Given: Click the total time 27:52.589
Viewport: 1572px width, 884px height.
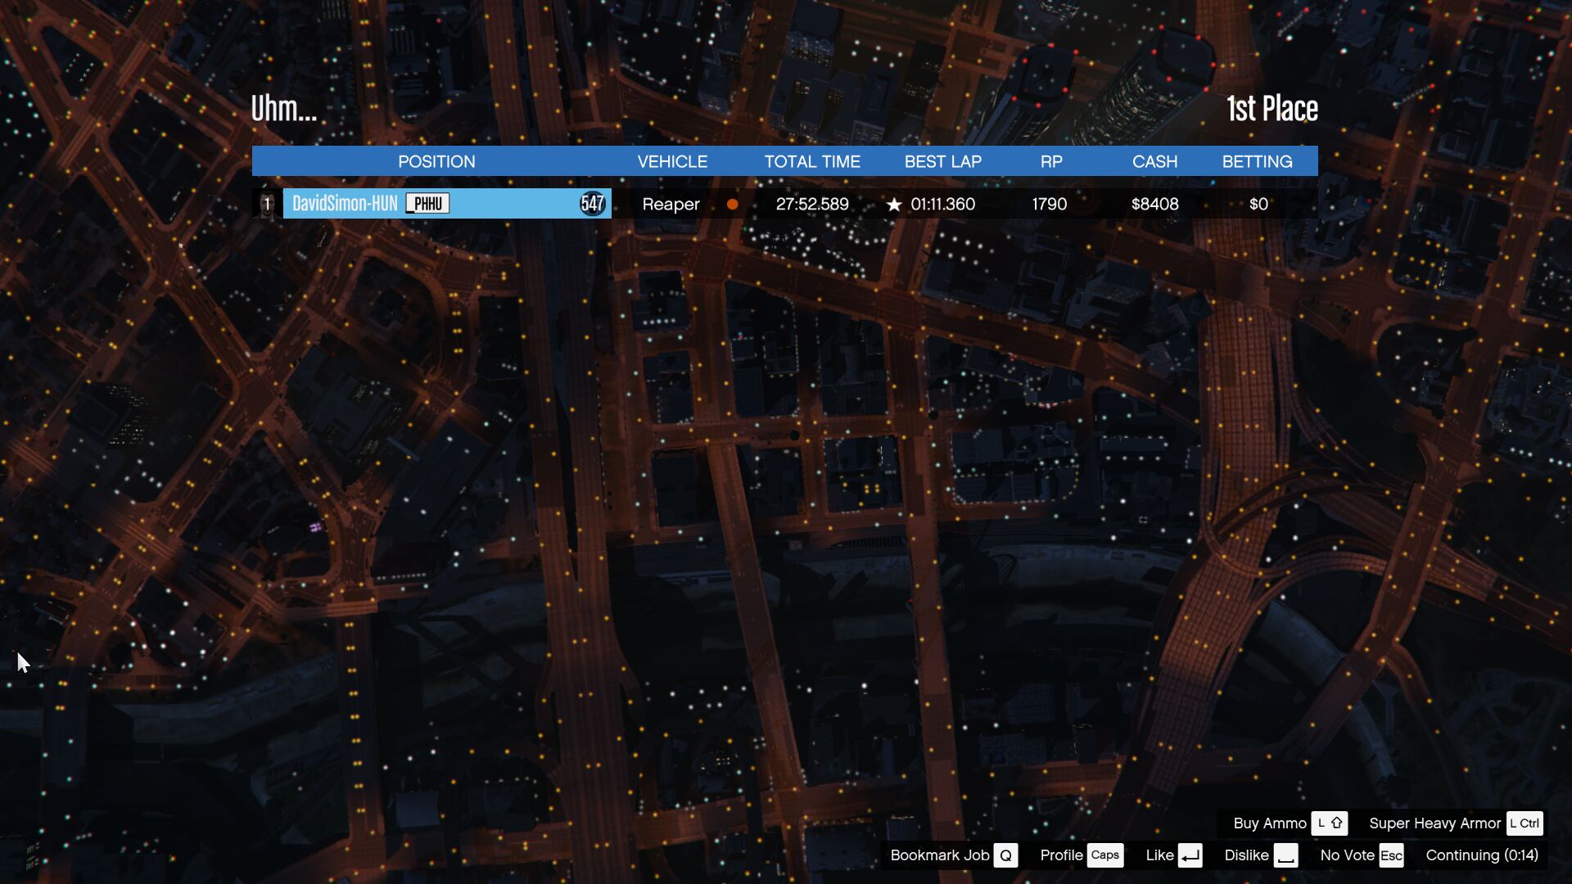Looking at the screenshot, I should point(812,205).
